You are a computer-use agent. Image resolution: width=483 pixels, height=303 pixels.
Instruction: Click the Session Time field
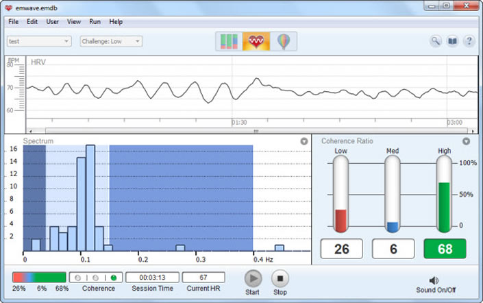coord(152,277)
